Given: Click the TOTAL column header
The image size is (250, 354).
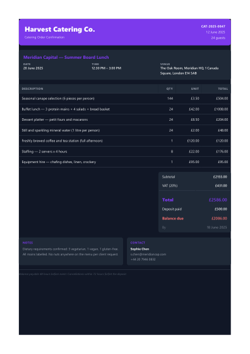Looking at the screenshot, I should pos(223,88).
